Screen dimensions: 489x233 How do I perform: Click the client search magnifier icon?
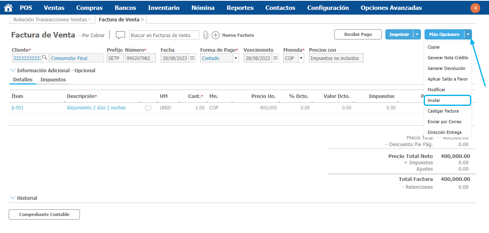click(x=45, y=58)
